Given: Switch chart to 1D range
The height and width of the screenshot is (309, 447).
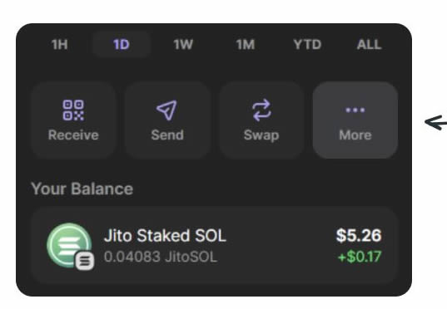Looking at the screenshot, I should click(122, 45).
